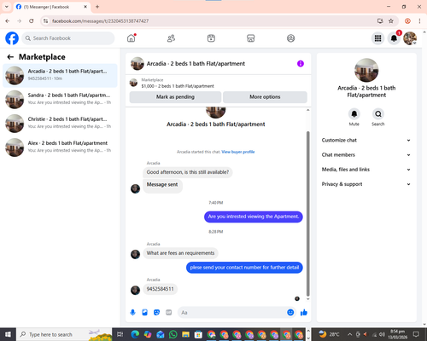The width and height of the screenshot is (427, 341).
Task: Click the chat header listing thumbnail
Action: (137, 64)
